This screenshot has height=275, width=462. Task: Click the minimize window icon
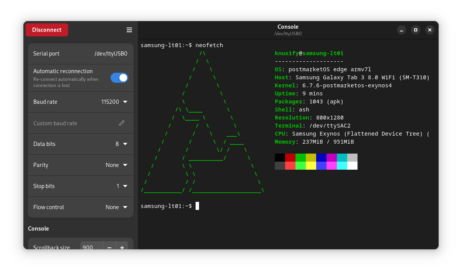point(401,29)
